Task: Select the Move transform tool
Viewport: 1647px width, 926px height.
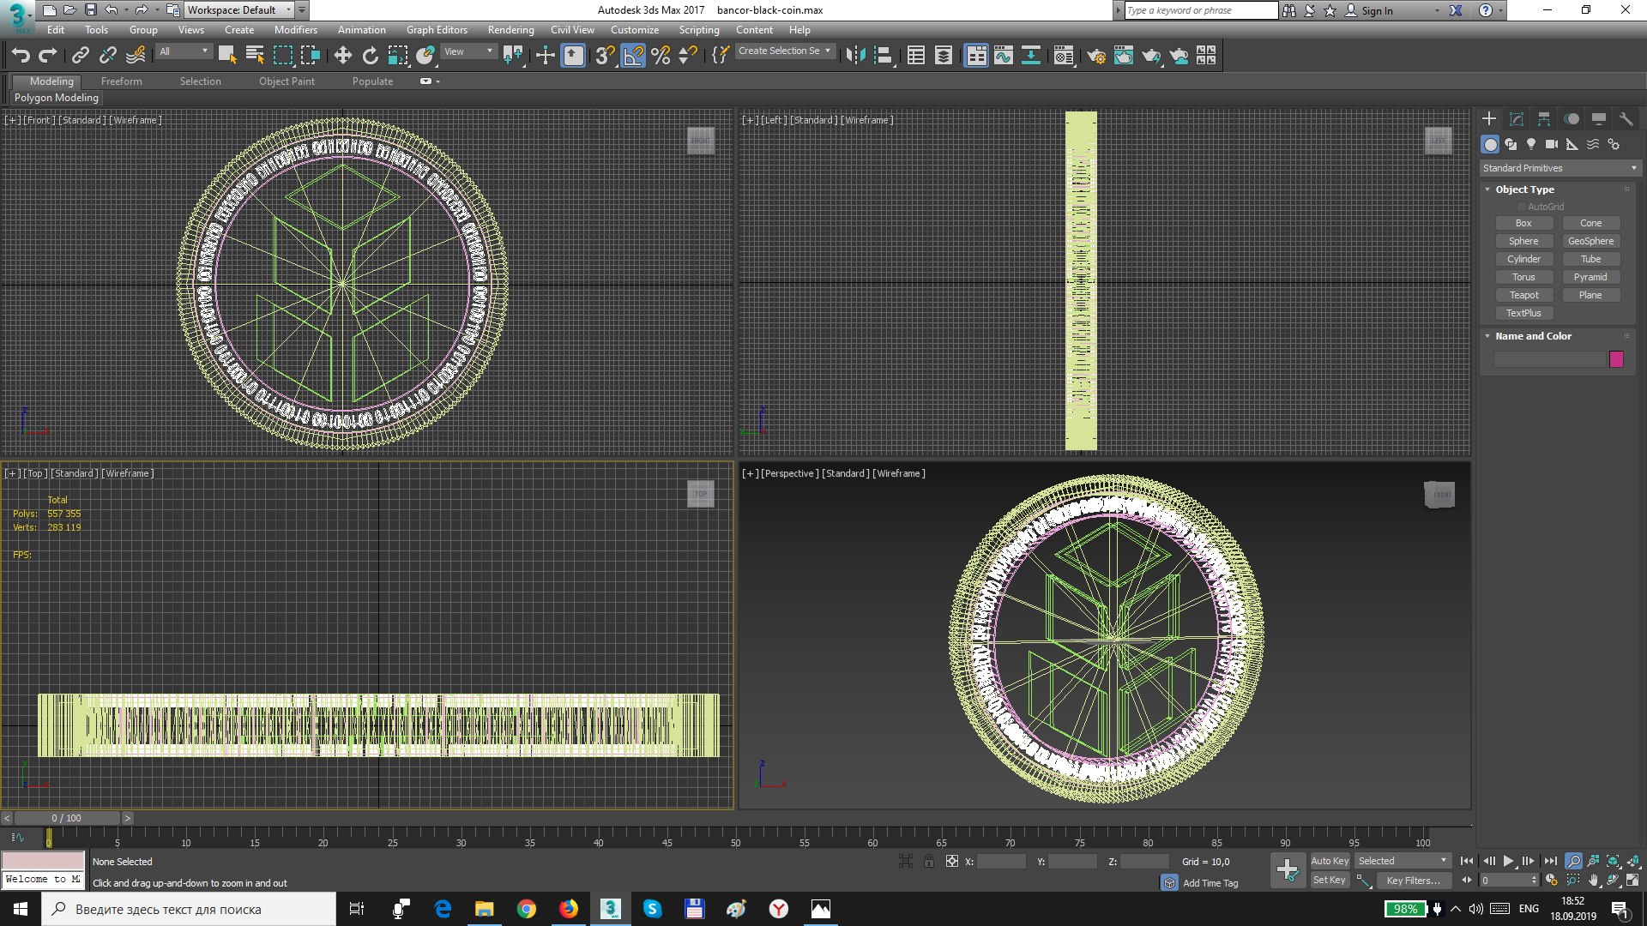Action: [x=342, y=56]
